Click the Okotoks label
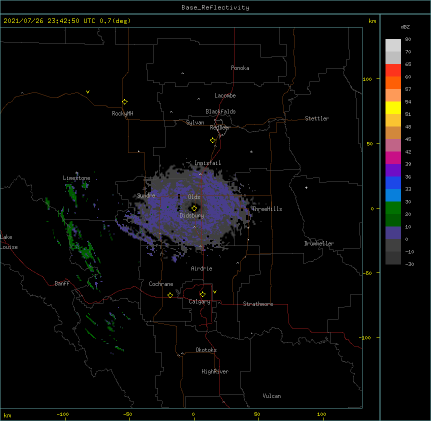This screenshot has width=431, height=421. (206, 350)
